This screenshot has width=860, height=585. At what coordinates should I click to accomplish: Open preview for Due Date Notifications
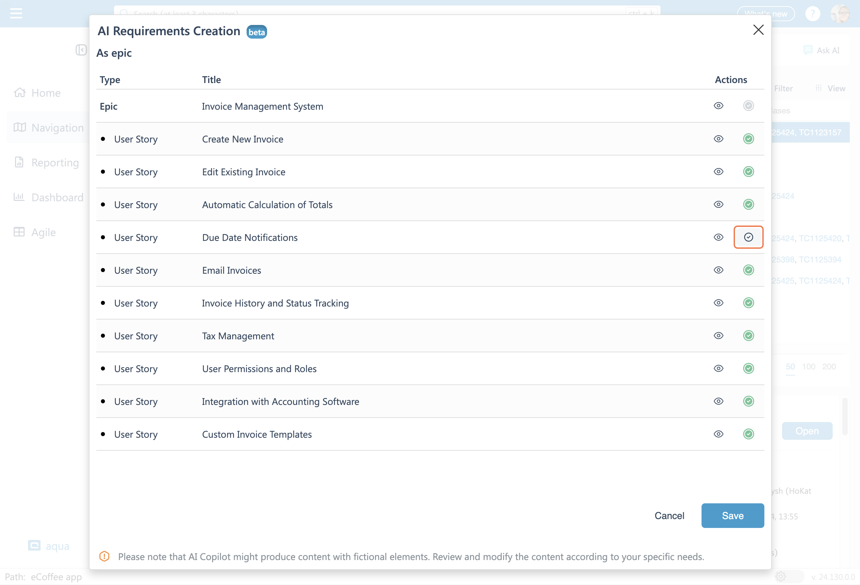718,237
